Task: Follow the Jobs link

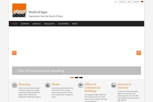Action: [129, 2]
